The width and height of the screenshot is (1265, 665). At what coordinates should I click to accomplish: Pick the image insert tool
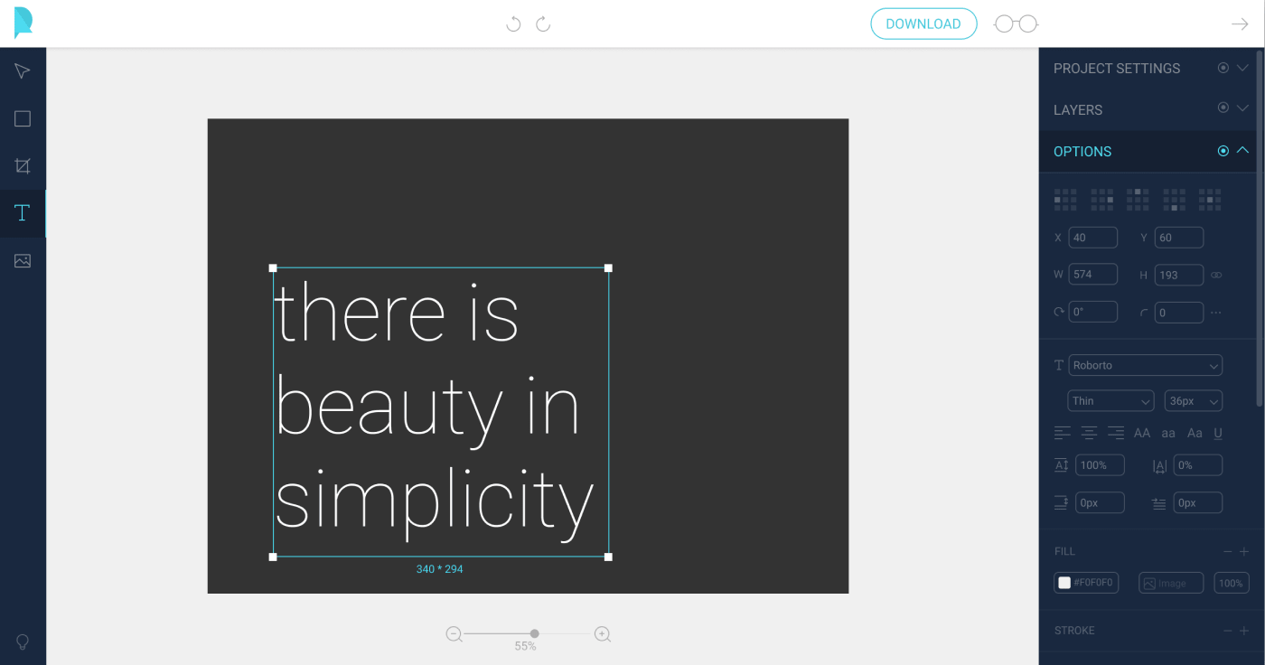click(x=23, y=261)
